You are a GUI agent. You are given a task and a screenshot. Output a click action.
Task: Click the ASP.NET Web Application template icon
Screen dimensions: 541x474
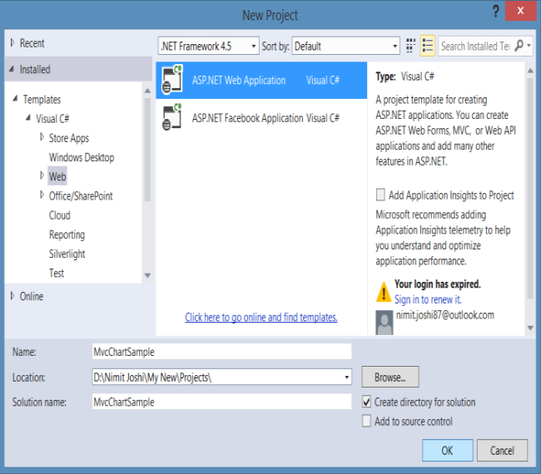(x=172, y=79)
